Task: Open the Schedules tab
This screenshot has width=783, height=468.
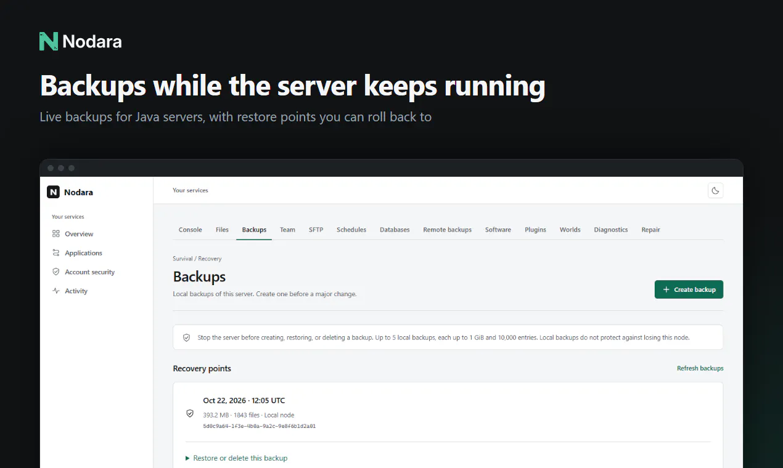Action: coord(351,230)
